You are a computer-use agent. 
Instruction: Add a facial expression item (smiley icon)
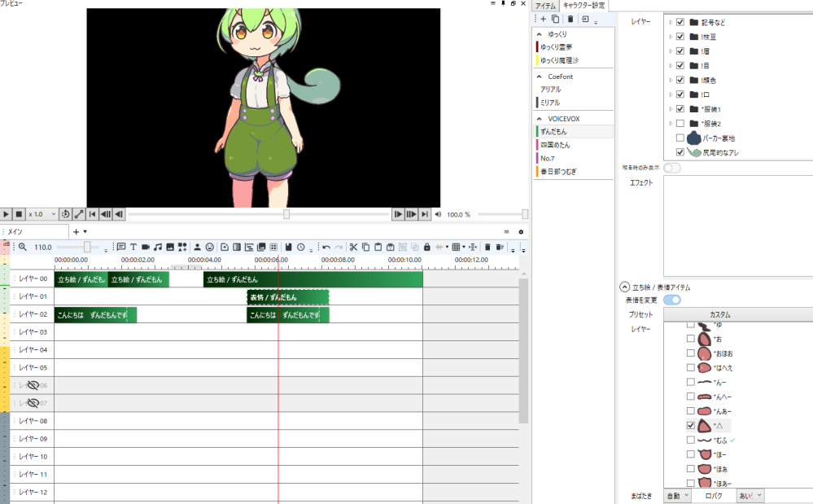coord(209,248)
